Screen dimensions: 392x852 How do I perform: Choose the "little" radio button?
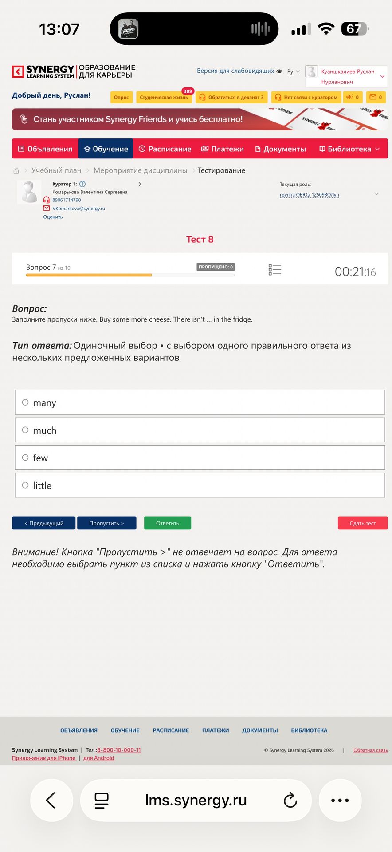(25, 485)
